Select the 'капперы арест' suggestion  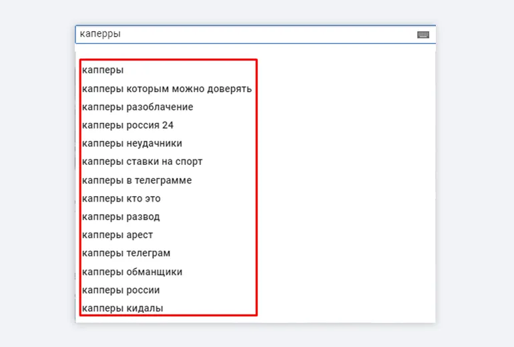[x=117, y=235]
